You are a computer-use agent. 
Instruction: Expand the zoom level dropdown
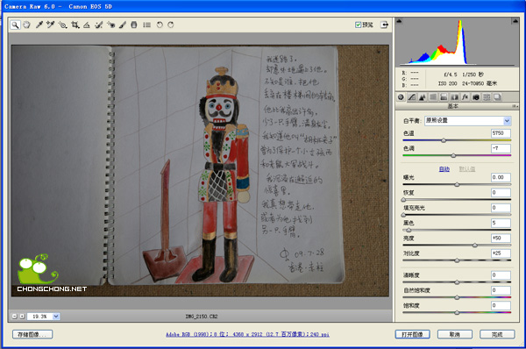(x=56, y=316)
